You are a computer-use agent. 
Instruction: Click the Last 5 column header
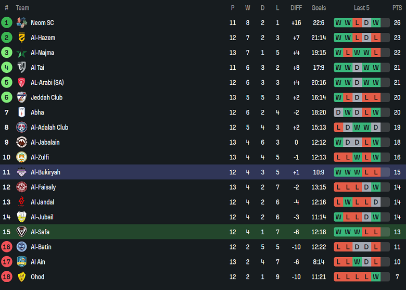point(362,8)
